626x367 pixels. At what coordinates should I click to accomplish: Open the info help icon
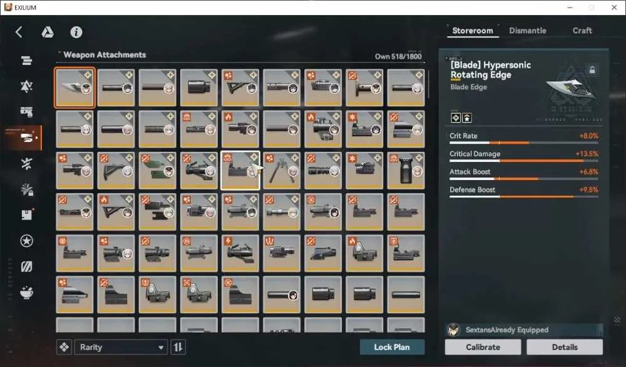pyautogui.click(x=76, y=32)
